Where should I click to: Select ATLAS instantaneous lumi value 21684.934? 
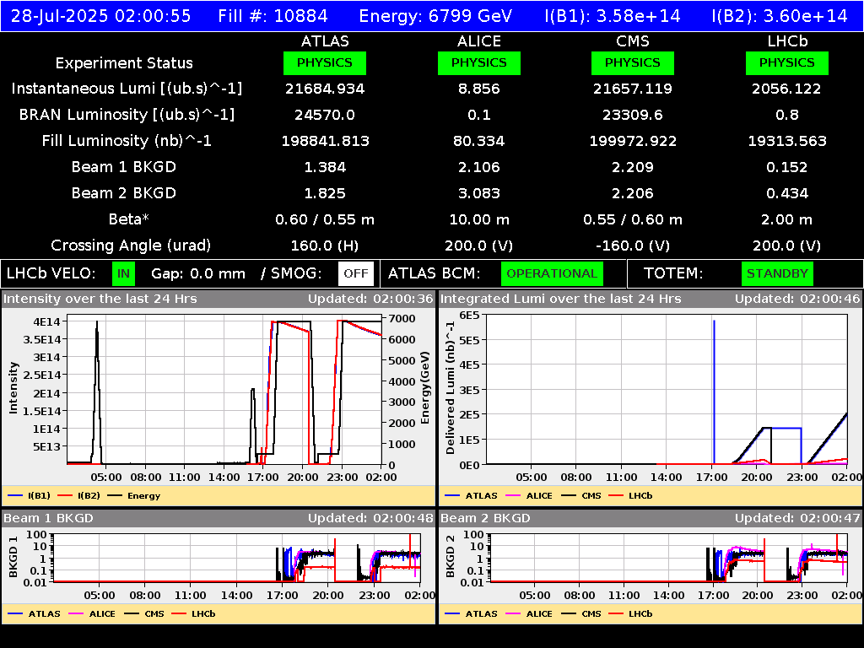(x=325, y=89)
